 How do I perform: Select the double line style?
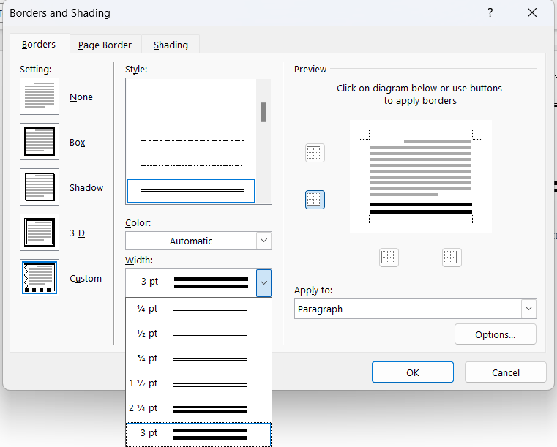click(x=191, y=191)
